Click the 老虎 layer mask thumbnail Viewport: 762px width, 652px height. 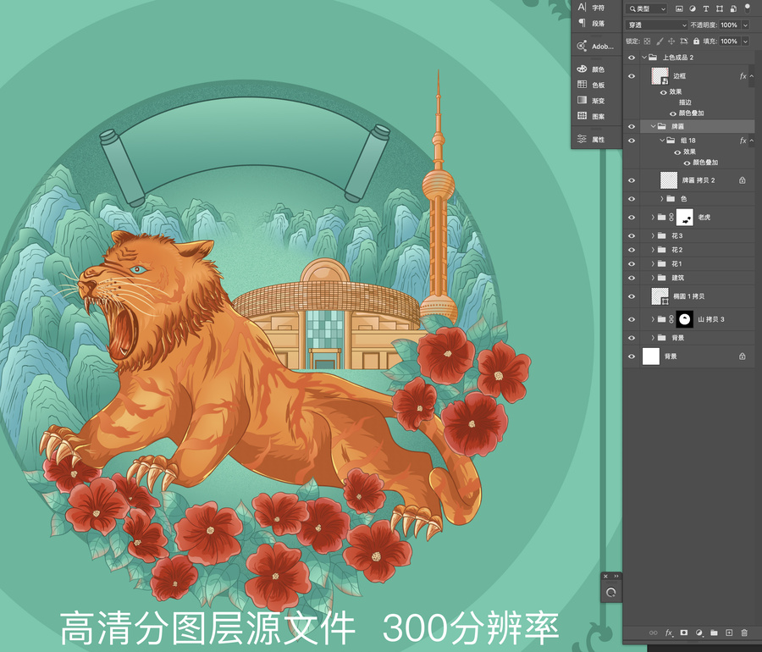point(685,217)
